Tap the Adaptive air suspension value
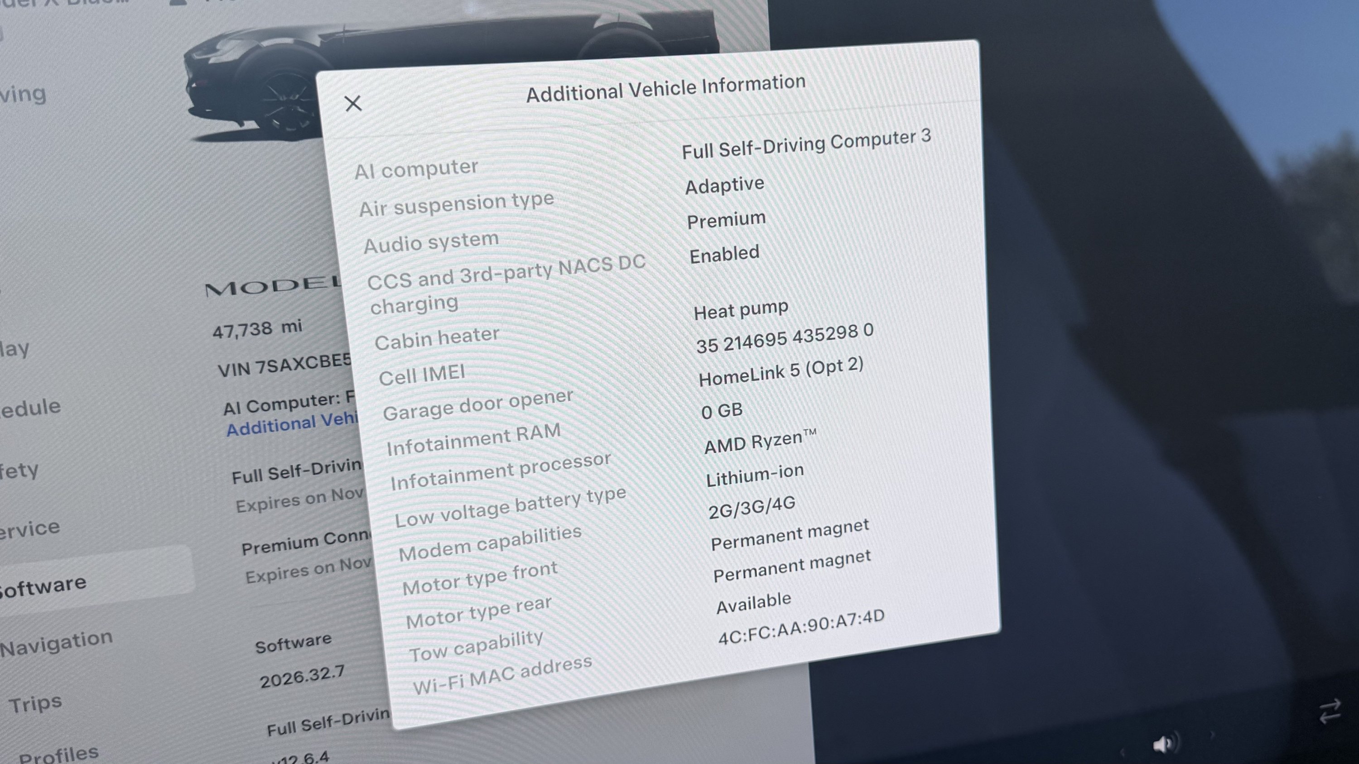1359x764 pixels. [x=724, y=185]
